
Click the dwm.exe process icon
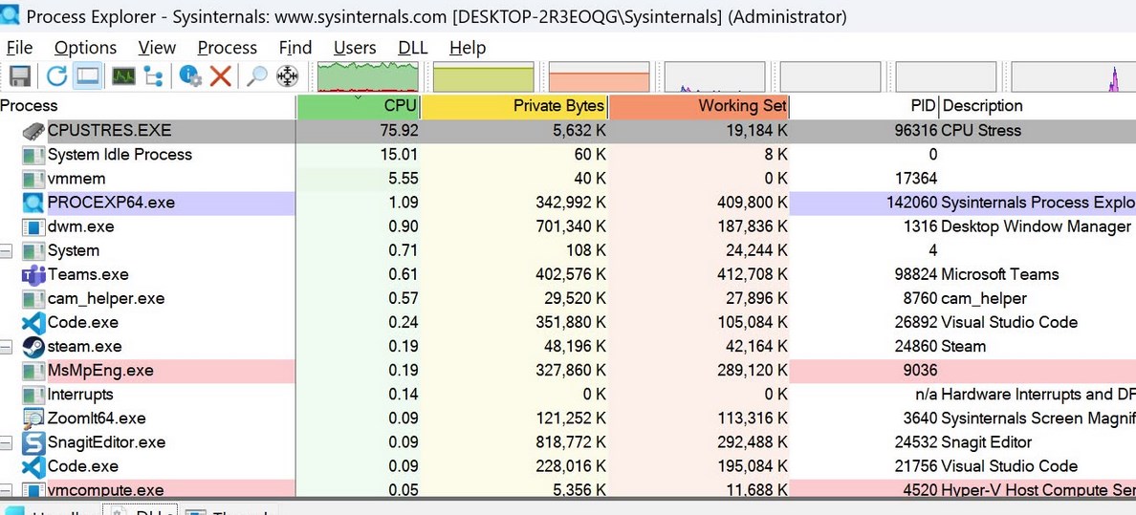[33, 226]
